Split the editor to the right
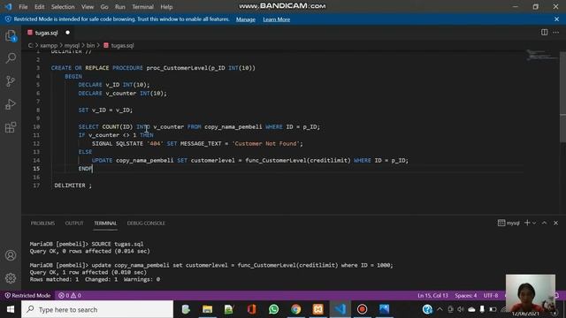Viewport: 566px width, 318px height. point(544,33)
